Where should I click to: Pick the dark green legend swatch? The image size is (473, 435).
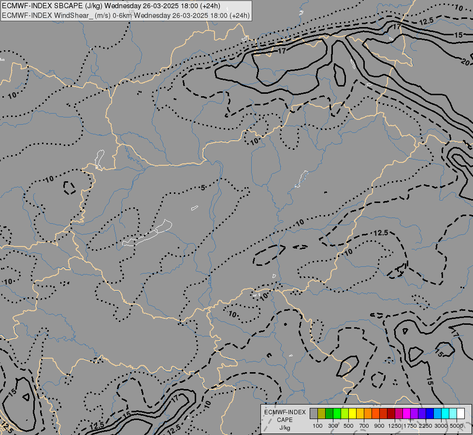click(329, 414)
